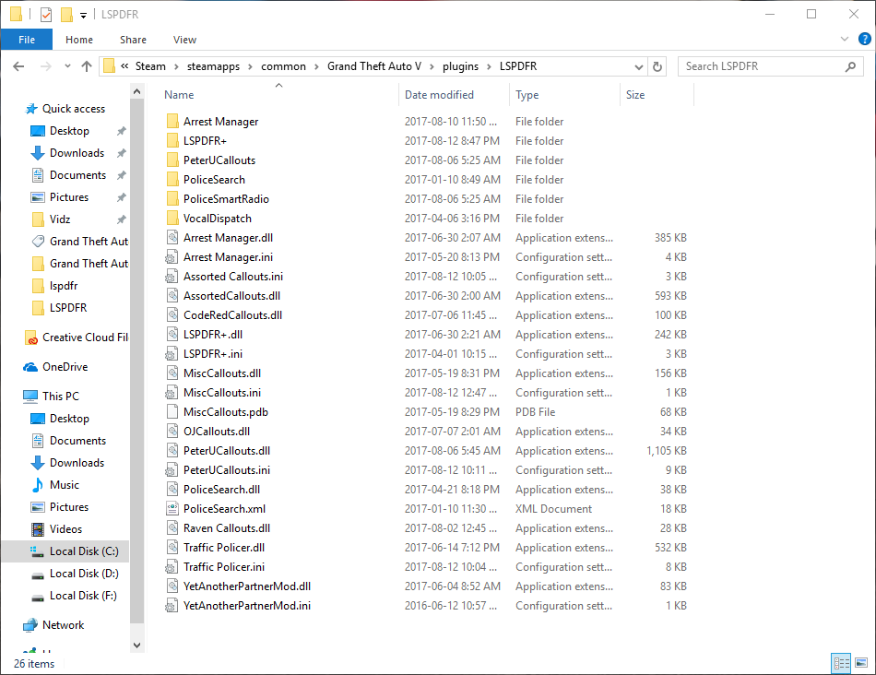Open Local Disk (F:) drive
This screenshot has height=675, width=876.
(x=75, y=596)
